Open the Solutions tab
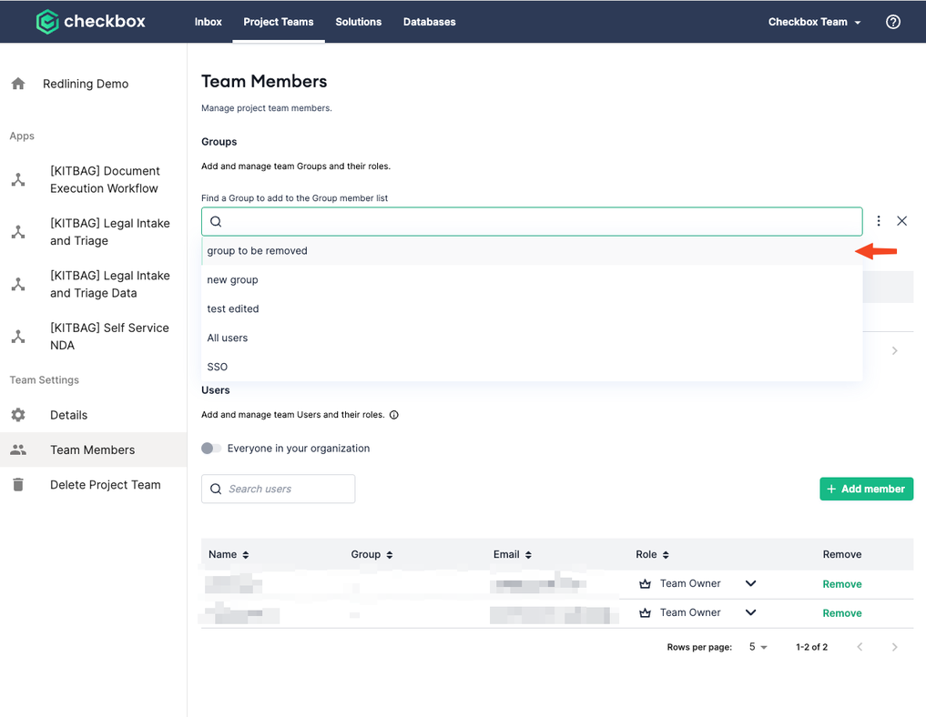The image size is (926, 717). (359, 22)
